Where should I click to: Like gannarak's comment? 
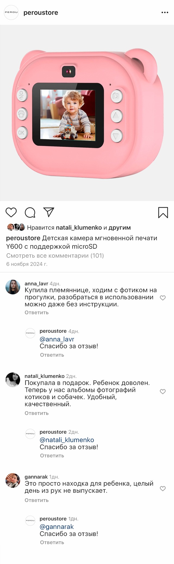click(x=163, y=489)
